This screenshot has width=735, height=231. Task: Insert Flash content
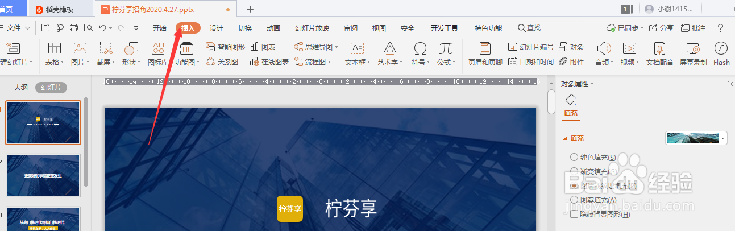tap(721, 54)
